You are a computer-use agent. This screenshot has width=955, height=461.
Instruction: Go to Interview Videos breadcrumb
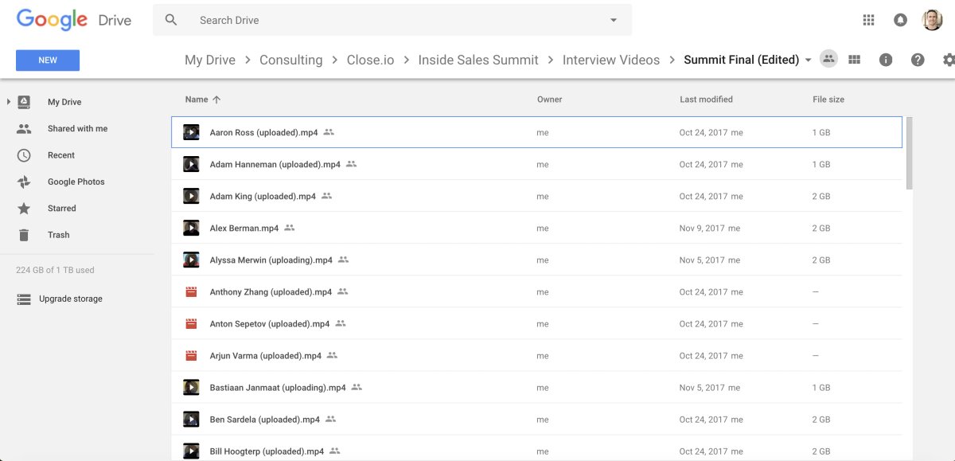coord(611,60)
